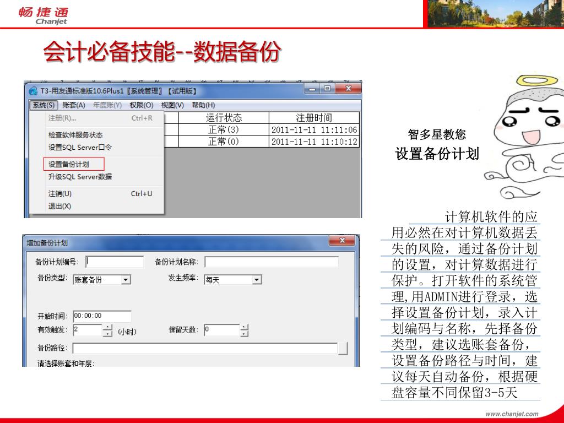Click the 畅捷通 Chanjet logo
This screenshot has width=564, height=423.
click(43, 15)
